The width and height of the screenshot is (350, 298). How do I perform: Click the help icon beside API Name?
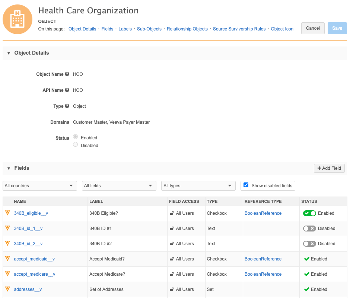pyautogui.click(x=67, y=90)
